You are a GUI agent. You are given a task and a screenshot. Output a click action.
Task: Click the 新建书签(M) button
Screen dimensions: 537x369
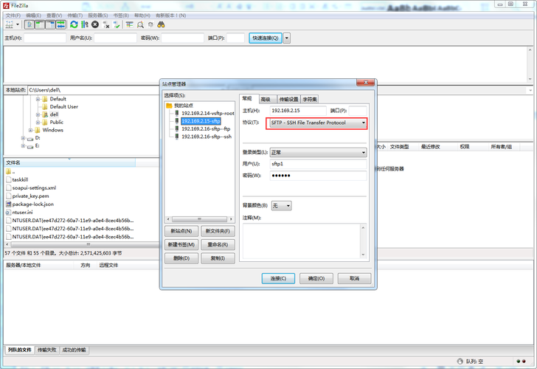181,244
